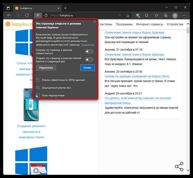Open the Устройства menu item

pyautogui.click(x=175, y=24)
